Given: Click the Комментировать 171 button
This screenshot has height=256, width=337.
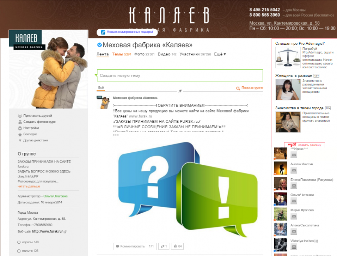Looking at the screenshot, I should click(x=135, y=246).
